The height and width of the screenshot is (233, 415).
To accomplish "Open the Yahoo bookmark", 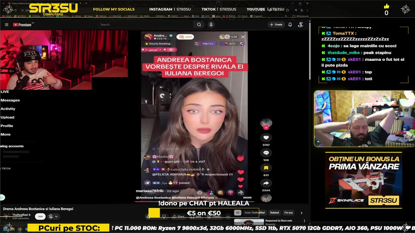I will [x=185, y=16].
